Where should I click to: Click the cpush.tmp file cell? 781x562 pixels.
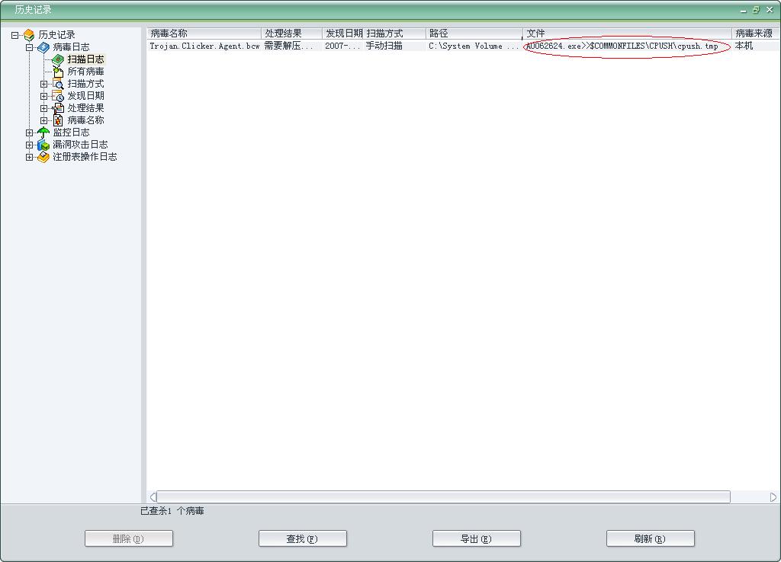pyautogui.click(x=622, y=46)
